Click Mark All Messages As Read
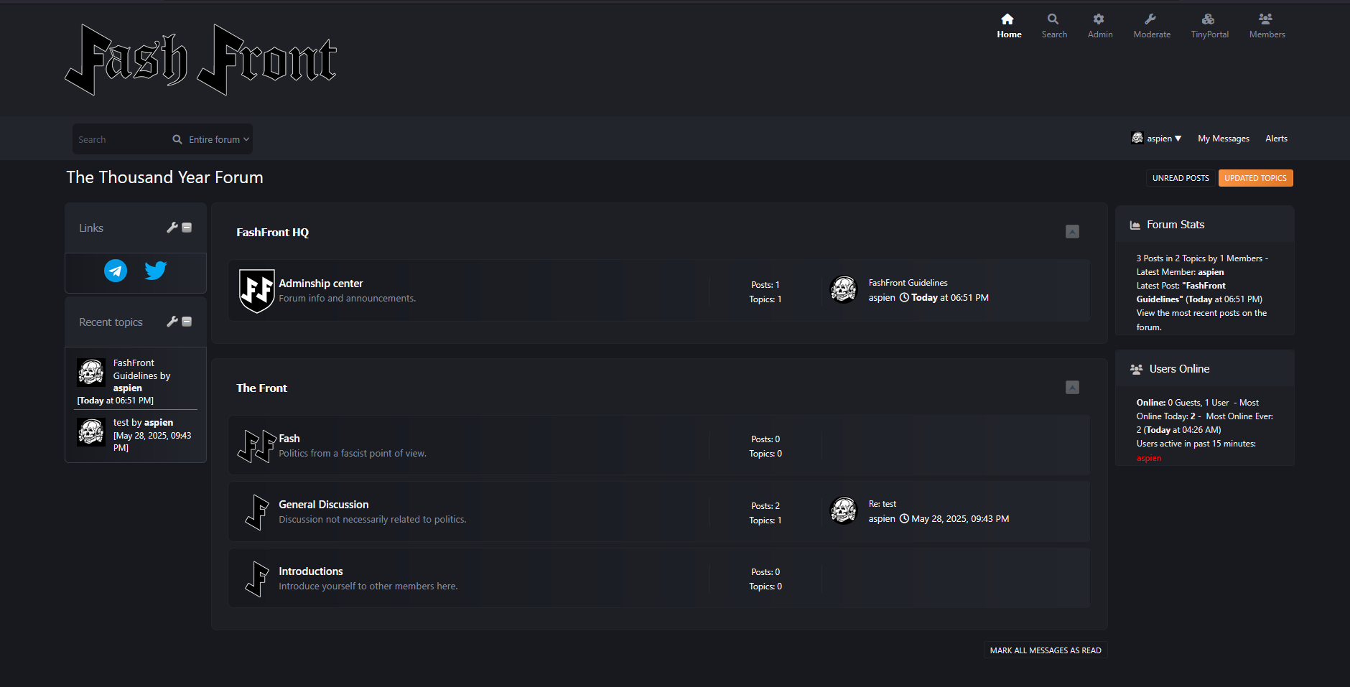1350x687 pixels. [x=1045, y=650]
